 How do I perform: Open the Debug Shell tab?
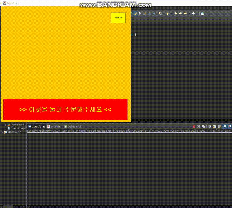73,127
